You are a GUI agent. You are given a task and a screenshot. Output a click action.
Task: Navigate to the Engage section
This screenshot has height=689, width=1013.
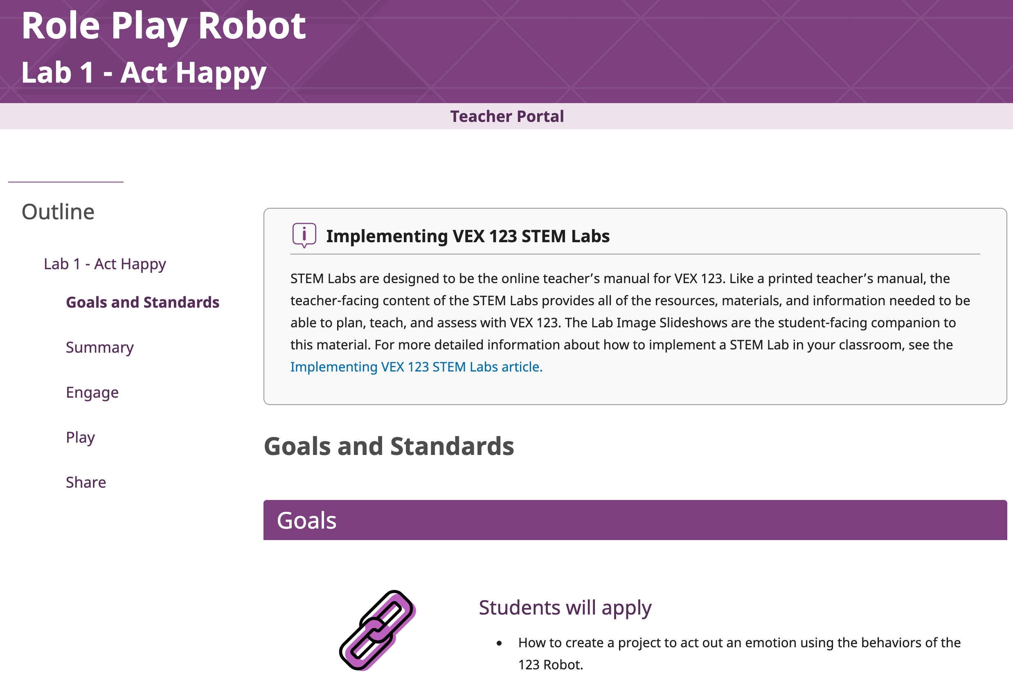coord(92,392)
